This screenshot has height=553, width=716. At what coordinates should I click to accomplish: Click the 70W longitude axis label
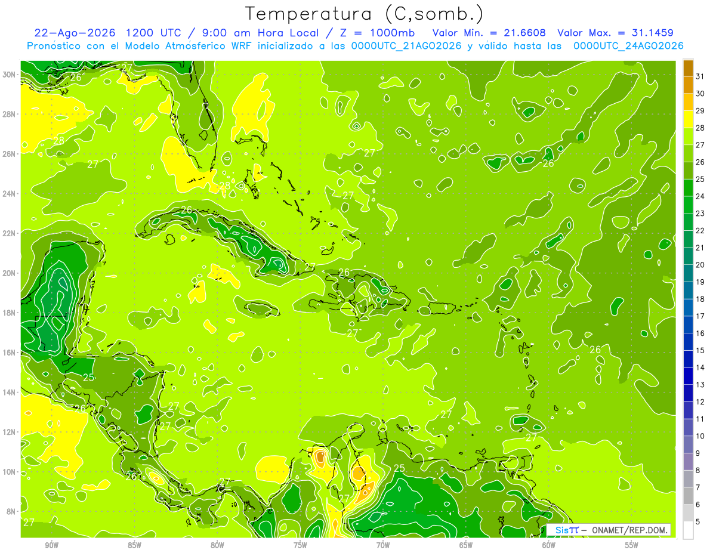[383, 545]
